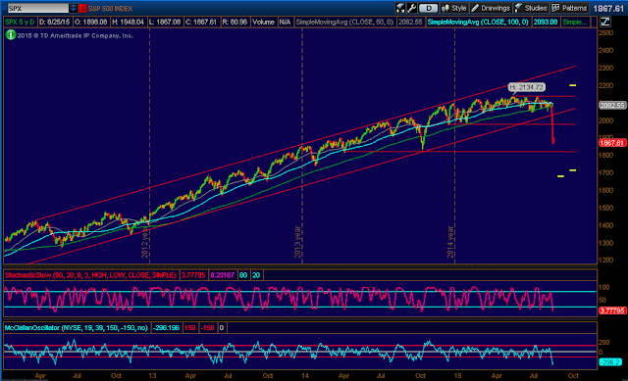
Task: Toggle chart scale icon right of study labels
Action: coord(604,22)
